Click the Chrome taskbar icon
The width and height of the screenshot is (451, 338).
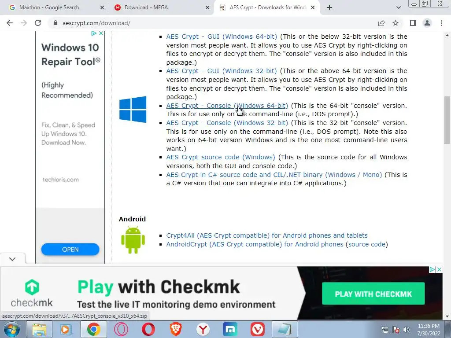(93, 329)
